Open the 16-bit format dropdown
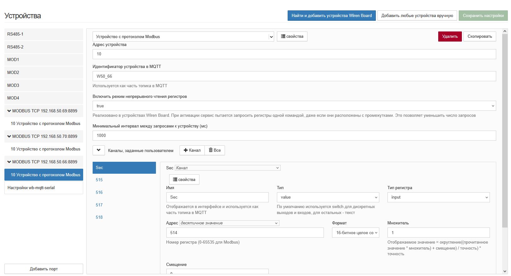 point(355,233)
